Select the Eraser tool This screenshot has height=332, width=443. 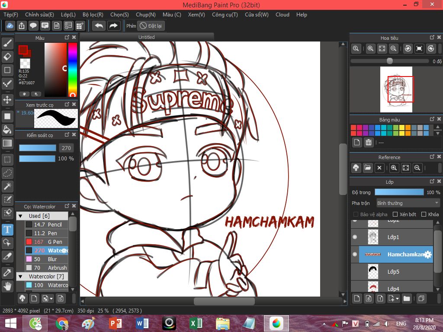(x=7, y=57)
